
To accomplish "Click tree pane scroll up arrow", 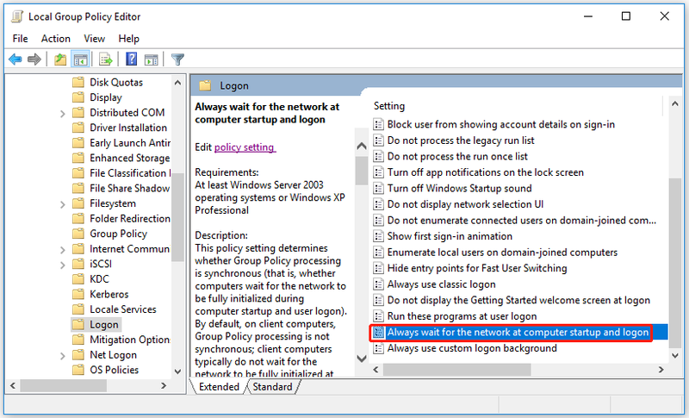I will (x=177, y=82).
